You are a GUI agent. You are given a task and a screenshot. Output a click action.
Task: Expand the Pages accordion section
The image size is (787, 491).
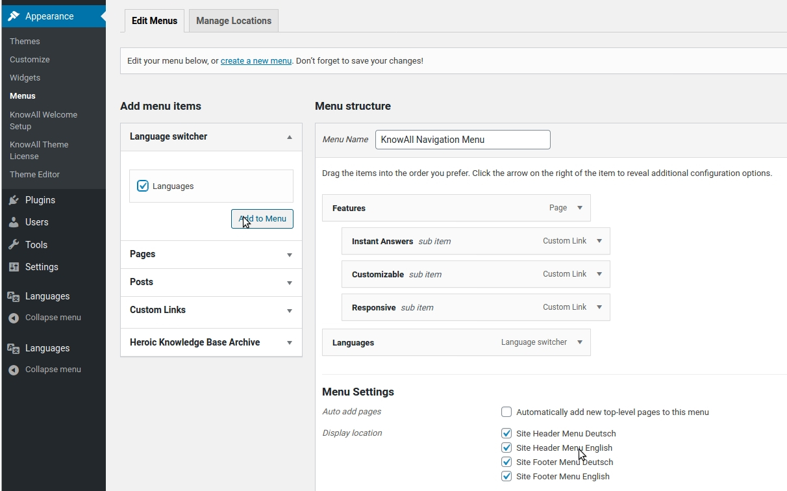(x=211, y=255)
